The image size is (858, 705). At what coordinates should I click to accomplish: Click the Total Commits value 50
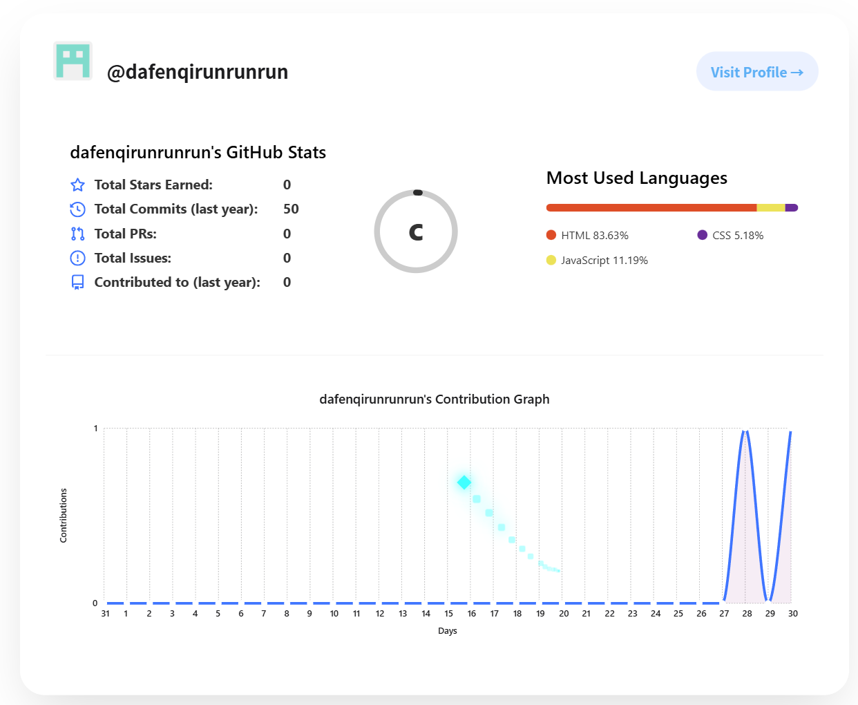[x=291, y=209]
